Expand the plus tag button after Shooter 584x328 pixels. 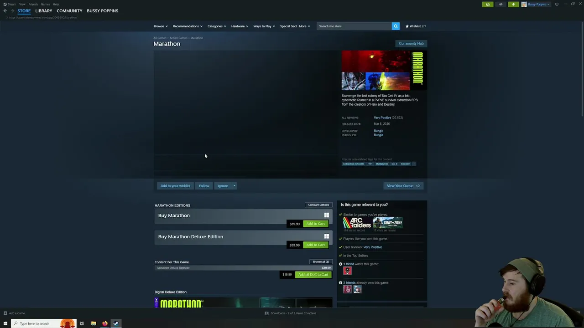pos(414,164)
